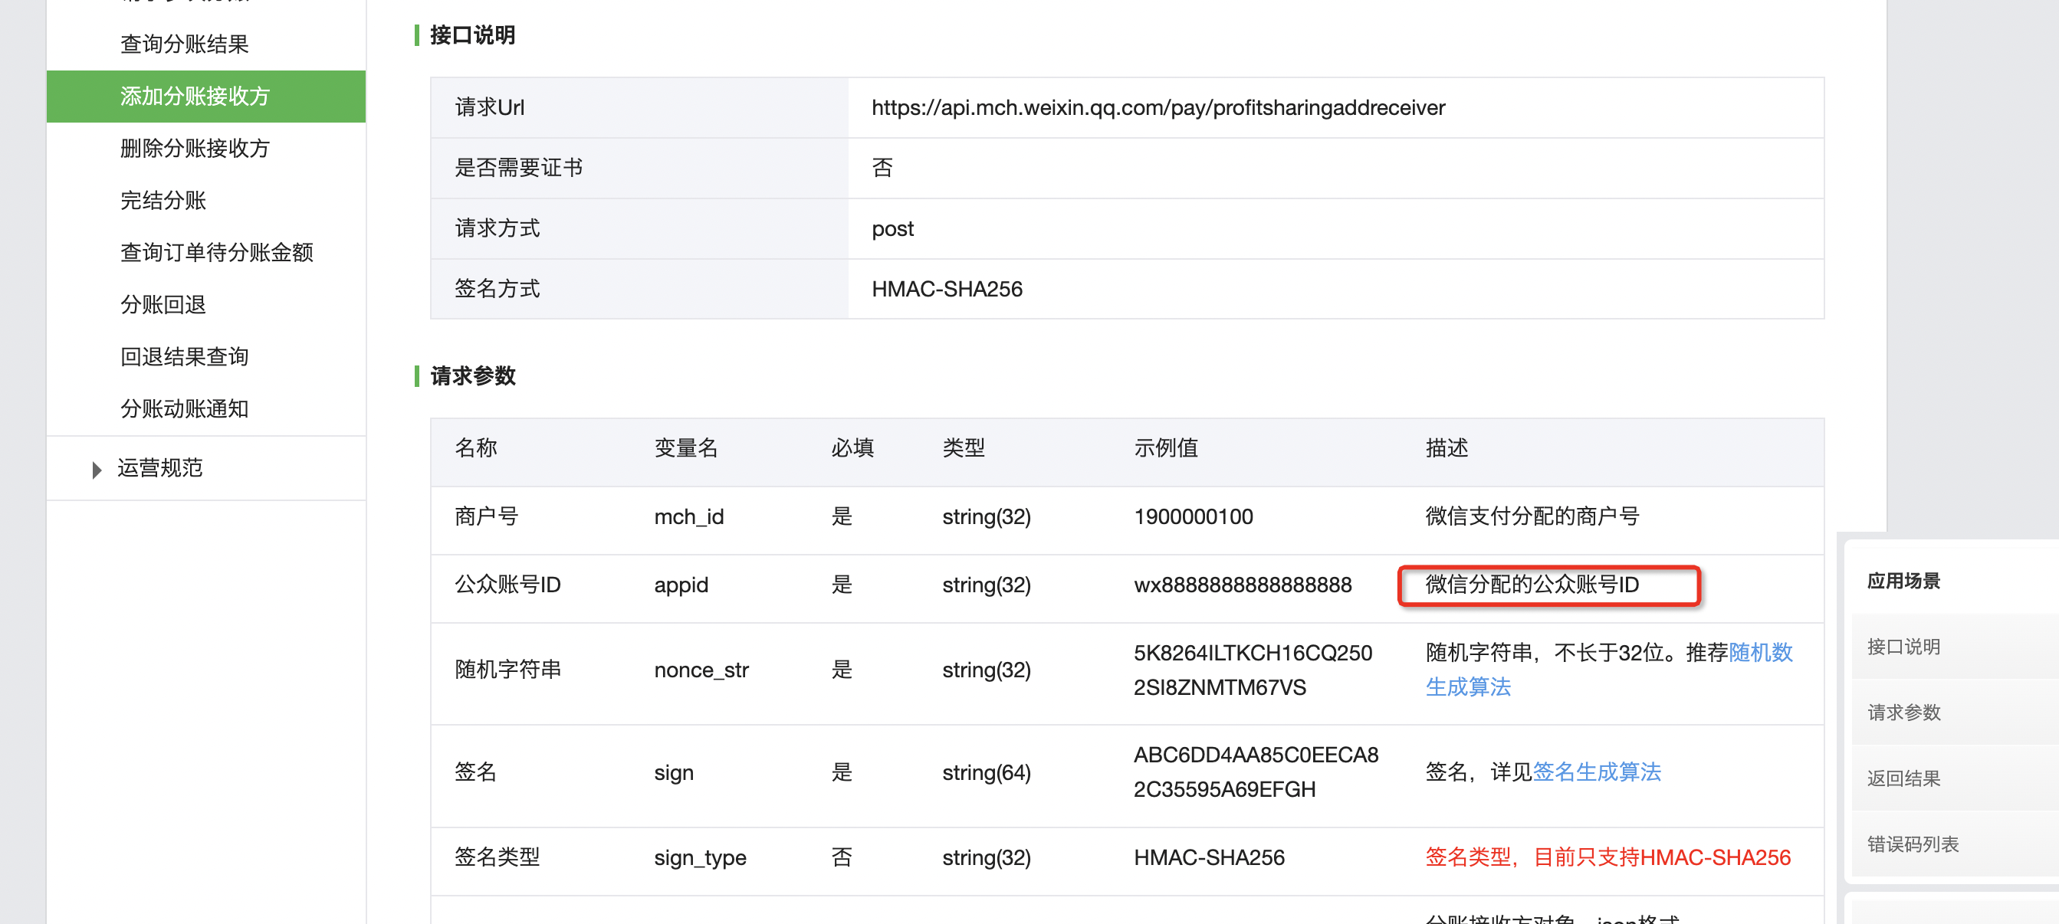The height and width of the screenshot is (924, 2059).
Task: Open 查询订单待分账金额 in sidebar
Action: coord(216,252)
